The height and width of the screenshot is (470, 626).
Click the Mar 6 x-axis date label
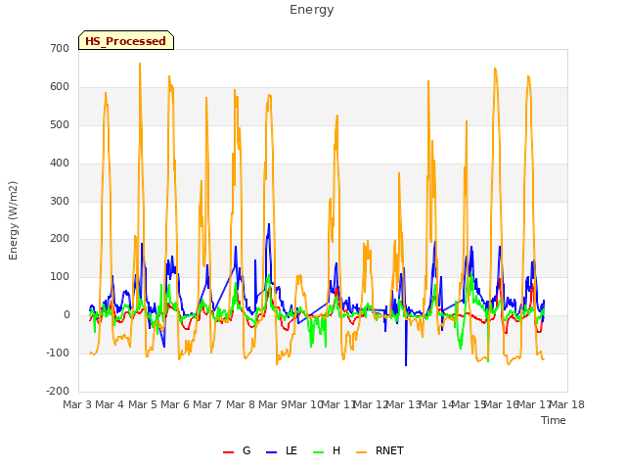[175, 404]
